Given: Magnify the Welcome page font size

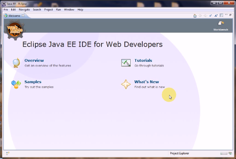Looking at the screenshot, I should point(216,16).
